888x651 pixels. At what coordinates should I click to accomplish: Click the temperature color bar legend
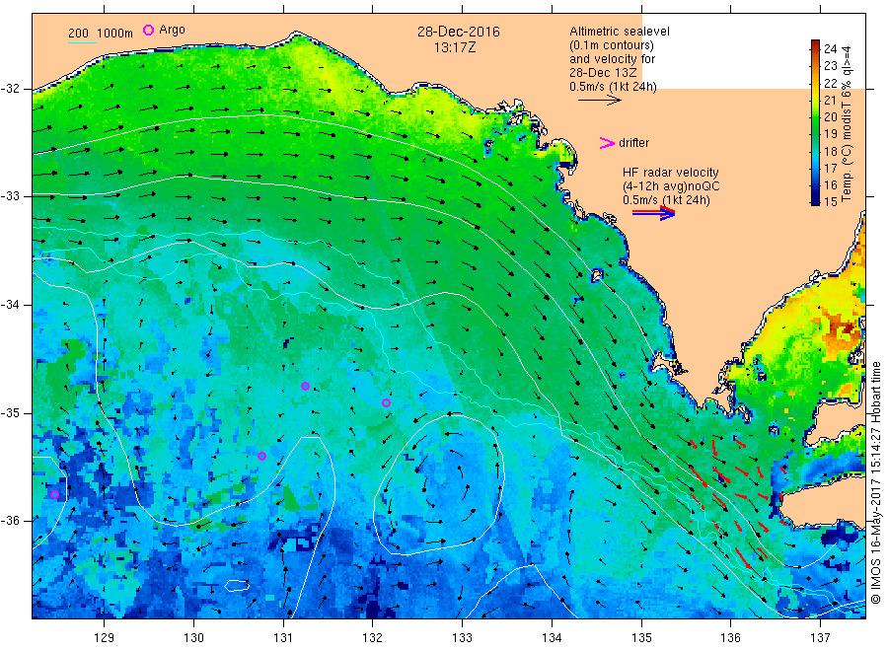815,122
